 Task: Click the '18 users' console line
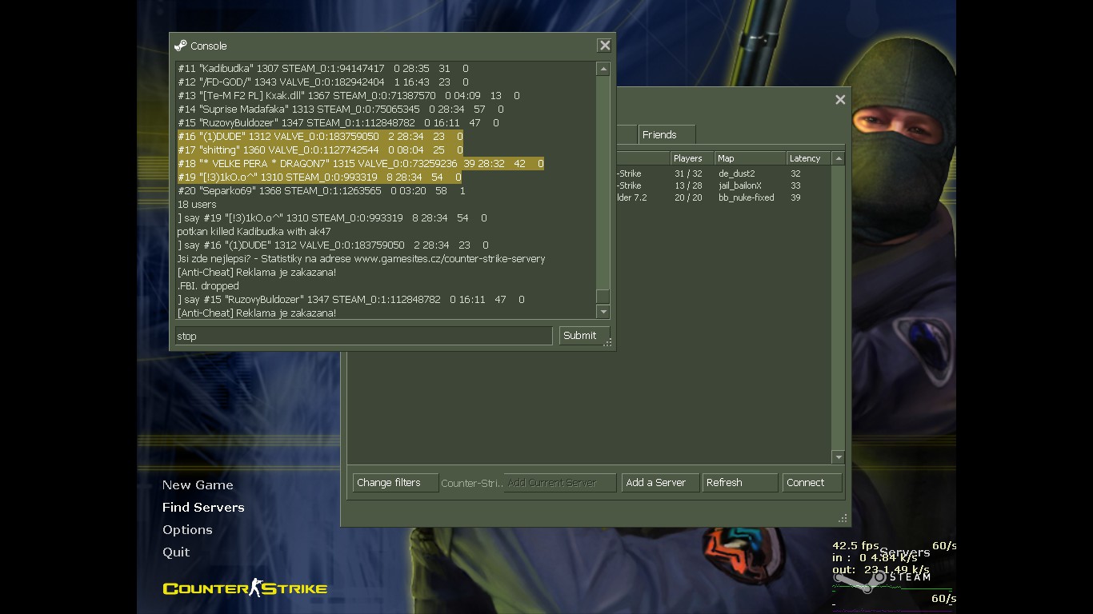(197, 205)
